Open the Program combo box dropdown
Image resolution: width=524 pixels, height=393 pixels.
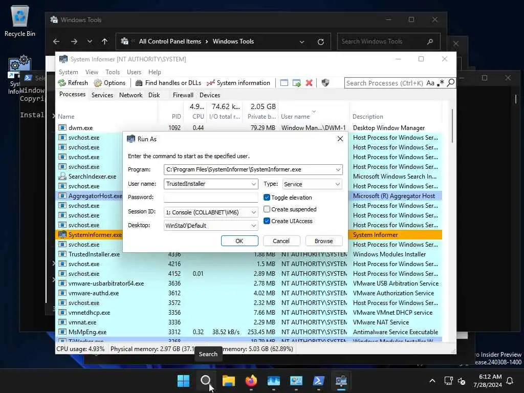tap(338, 170)
